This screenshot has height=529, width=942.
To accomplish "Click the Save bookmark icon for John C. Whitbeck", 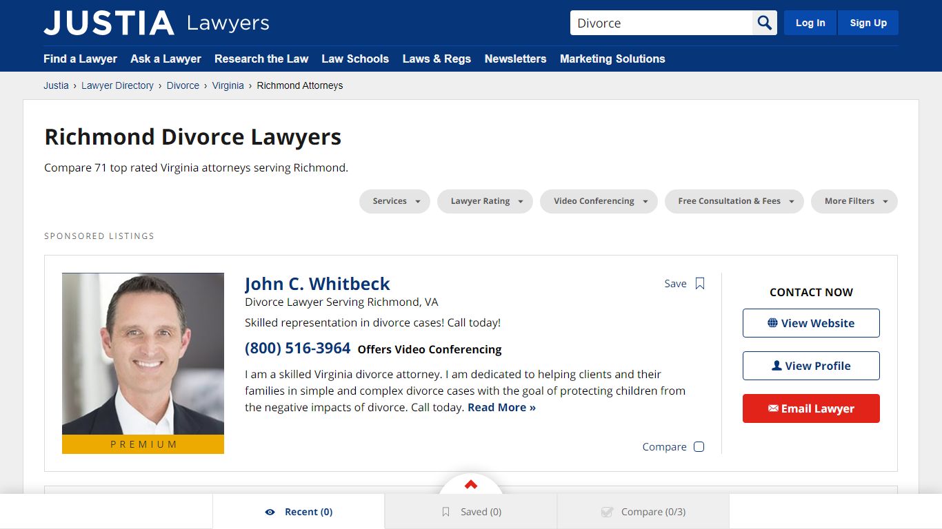I will (700, 284).
